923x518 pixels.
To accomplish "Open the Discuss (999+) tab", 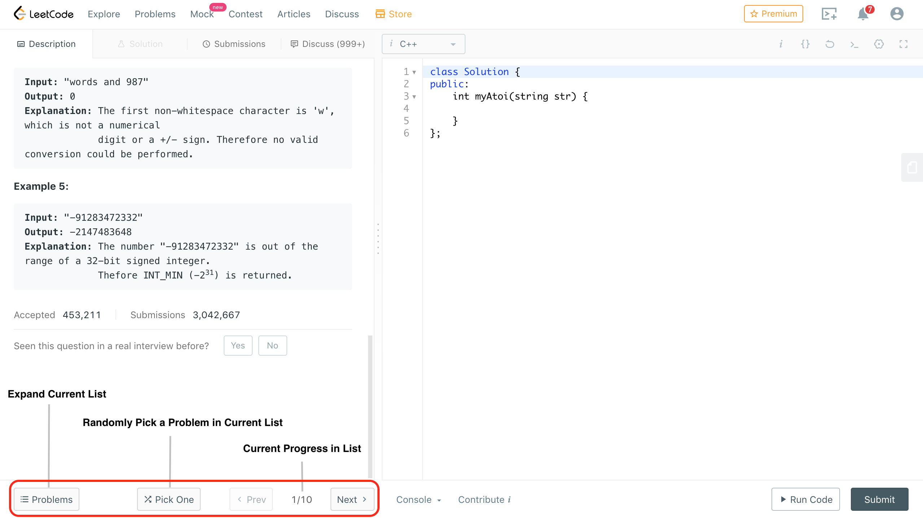I will click(x=328, y=44).
